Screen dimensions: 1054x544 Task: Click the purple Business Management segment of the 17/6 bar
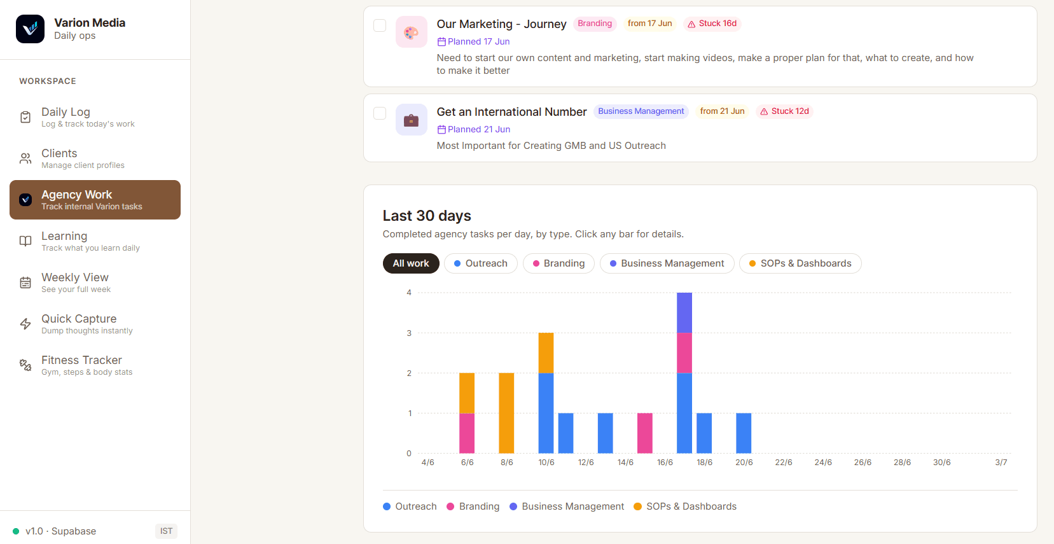click(684, 312)
